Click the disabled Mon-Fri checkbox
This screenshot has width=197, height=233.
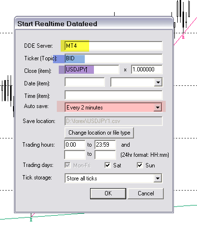click(67, 165)
